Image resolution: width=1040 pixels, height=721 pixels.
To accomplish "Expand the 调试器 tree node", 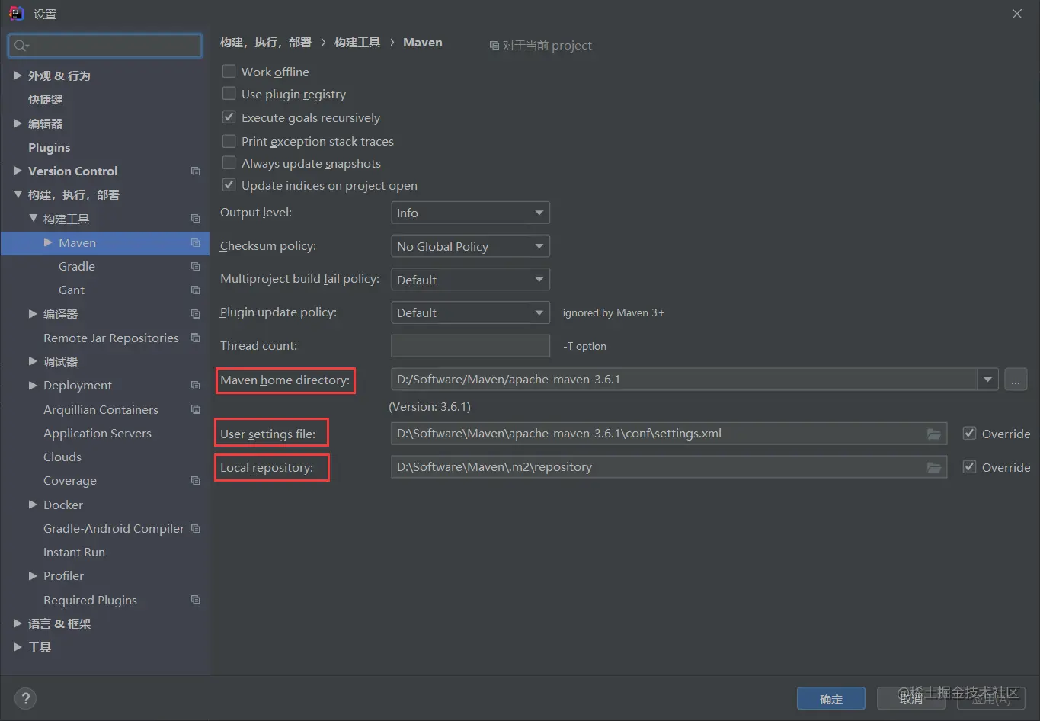I will coord(33,361).
